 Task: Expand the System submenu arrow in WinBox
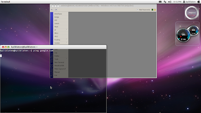tap(67, 43)
